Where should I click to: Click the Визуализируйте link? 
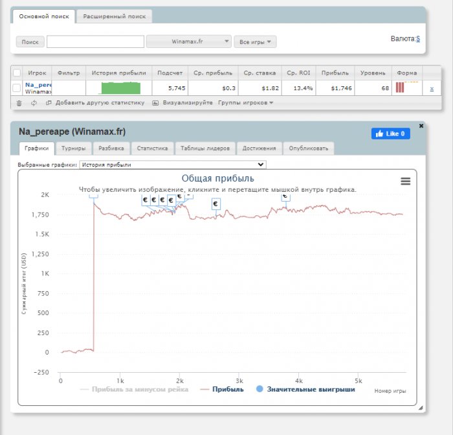[x=188, y=102]
